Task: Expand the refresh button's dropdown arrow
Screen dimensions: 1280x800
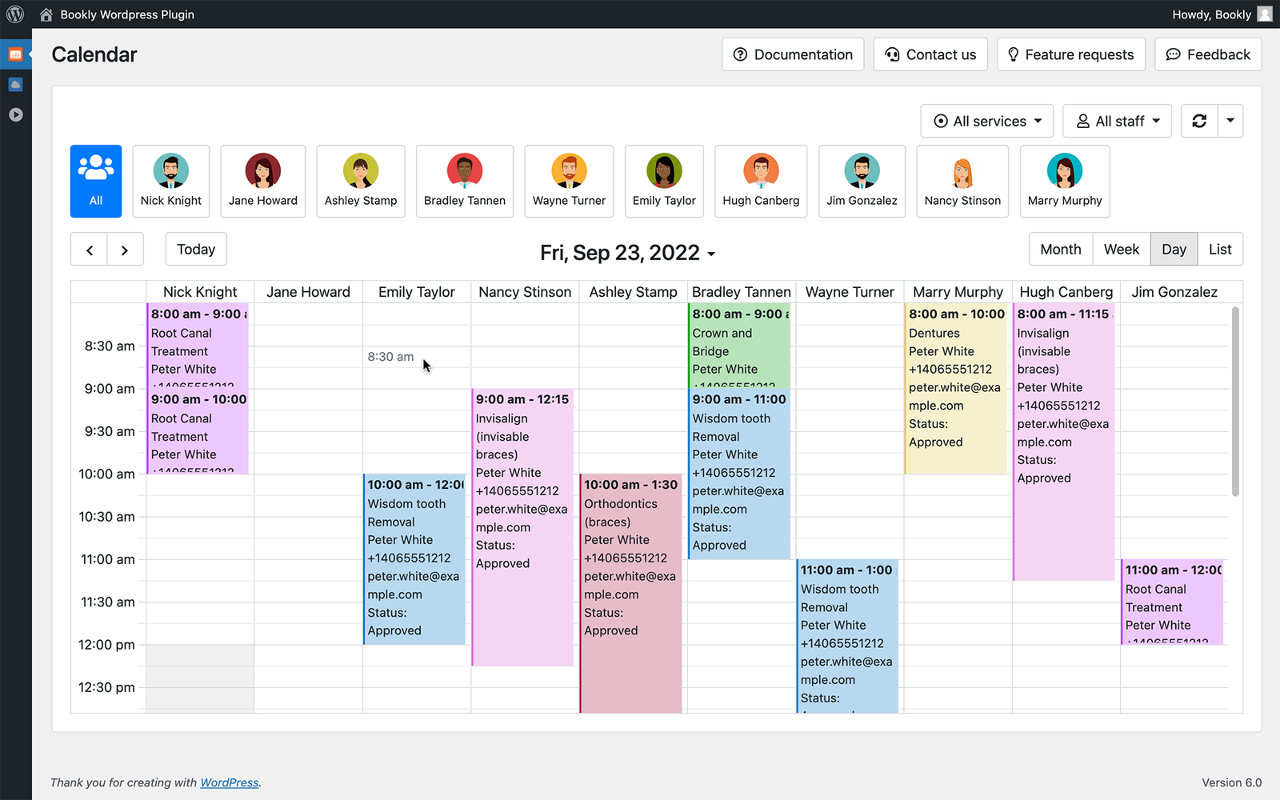Action: coord(1230,121)
